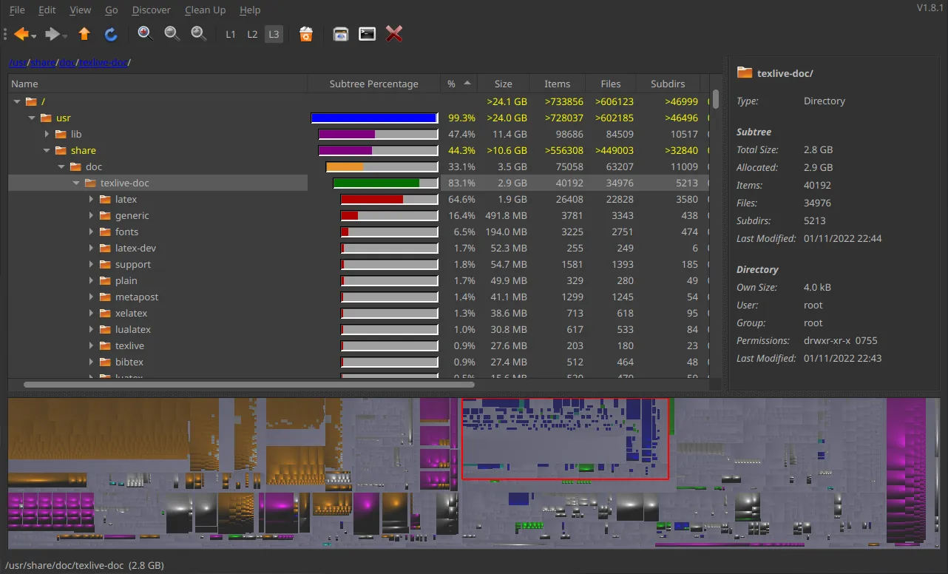Open file manager here via toolbar icon
948x574 pixels.
(340, 34)
